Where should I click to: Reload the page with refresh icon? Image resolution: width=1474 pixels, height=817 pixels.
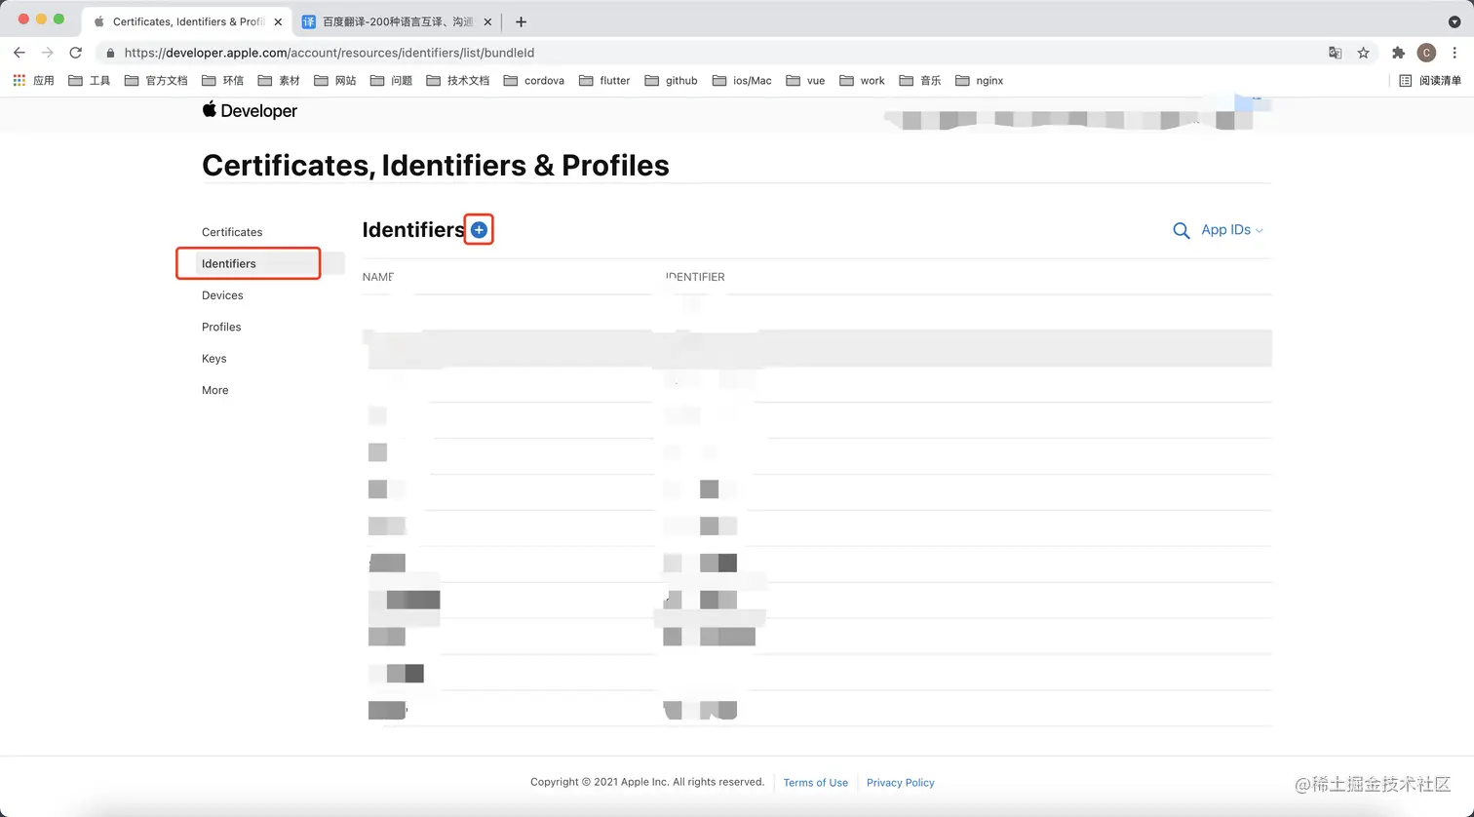(x=75, y=53)
